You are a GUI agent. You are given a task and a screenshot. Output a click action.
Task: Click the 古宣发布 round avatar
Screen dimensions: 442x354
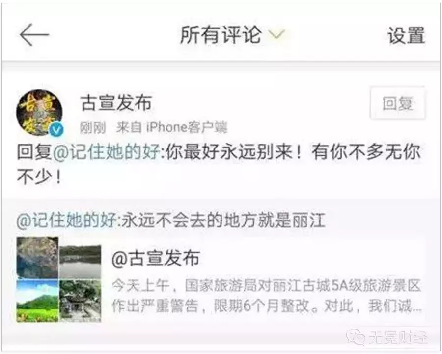[x=40, y=112]
